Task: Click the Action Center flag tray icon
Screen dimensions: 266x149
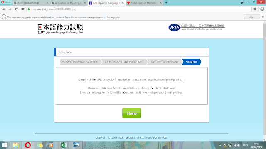Action: pyautogui.click(x=225, y=145)
